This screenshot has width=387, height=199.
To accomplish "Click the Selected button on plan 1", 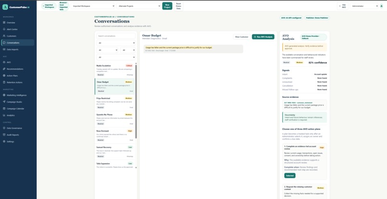I will coord(290,176).
